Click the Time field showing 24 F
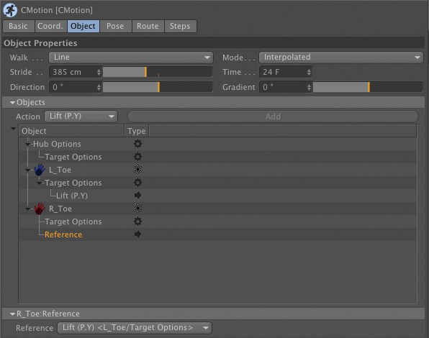This screenshot has width=429, height=338. pos(285,72)
